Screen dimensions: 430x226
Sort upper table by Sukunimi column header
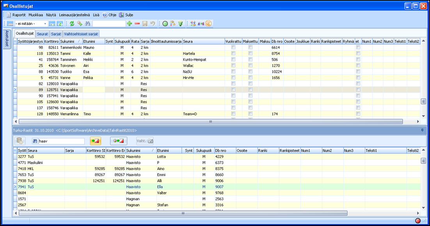coord(71,41)
